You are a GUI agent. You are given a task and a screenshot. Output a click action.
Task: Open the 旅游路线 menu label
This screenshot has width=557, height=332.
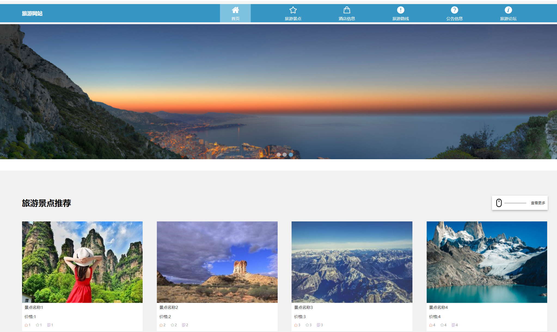(400, 19)
